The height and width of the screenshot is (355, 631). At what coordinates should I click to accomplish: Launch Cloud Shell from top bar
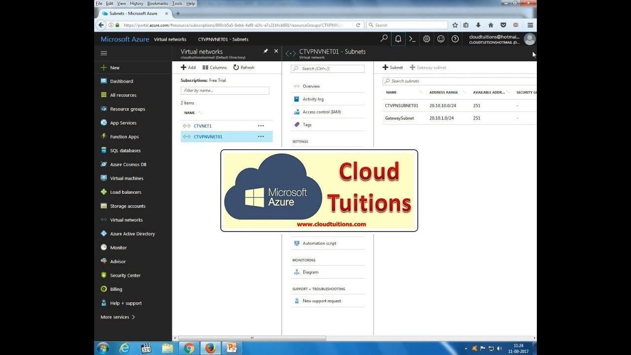[413, 39]
